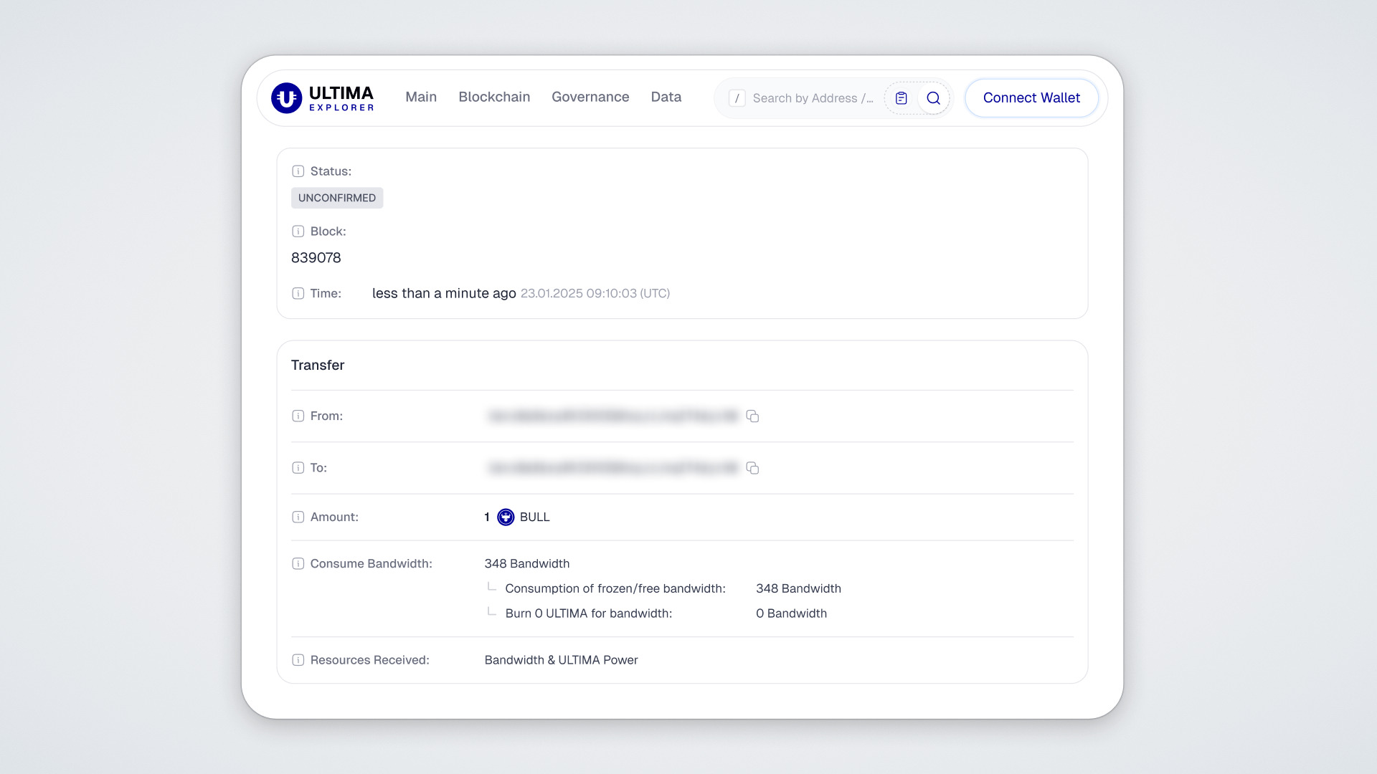This screenshot has height=774, width=1377.
Task: Open the Data menu
Action: pos(666,97)
